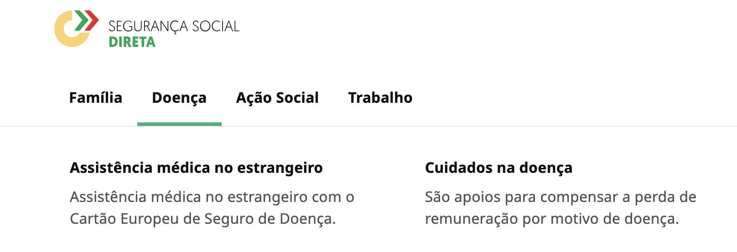Open the Família tab
This screenshot has height=252, width=737.
tap(96, 98)
